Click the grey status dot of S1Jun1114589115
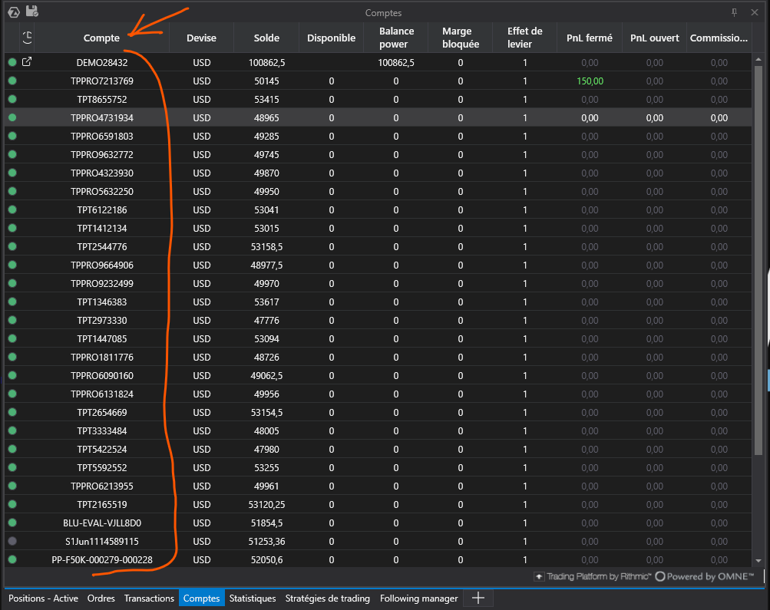This screenshot has height=610, width=770. click(12, 541)
